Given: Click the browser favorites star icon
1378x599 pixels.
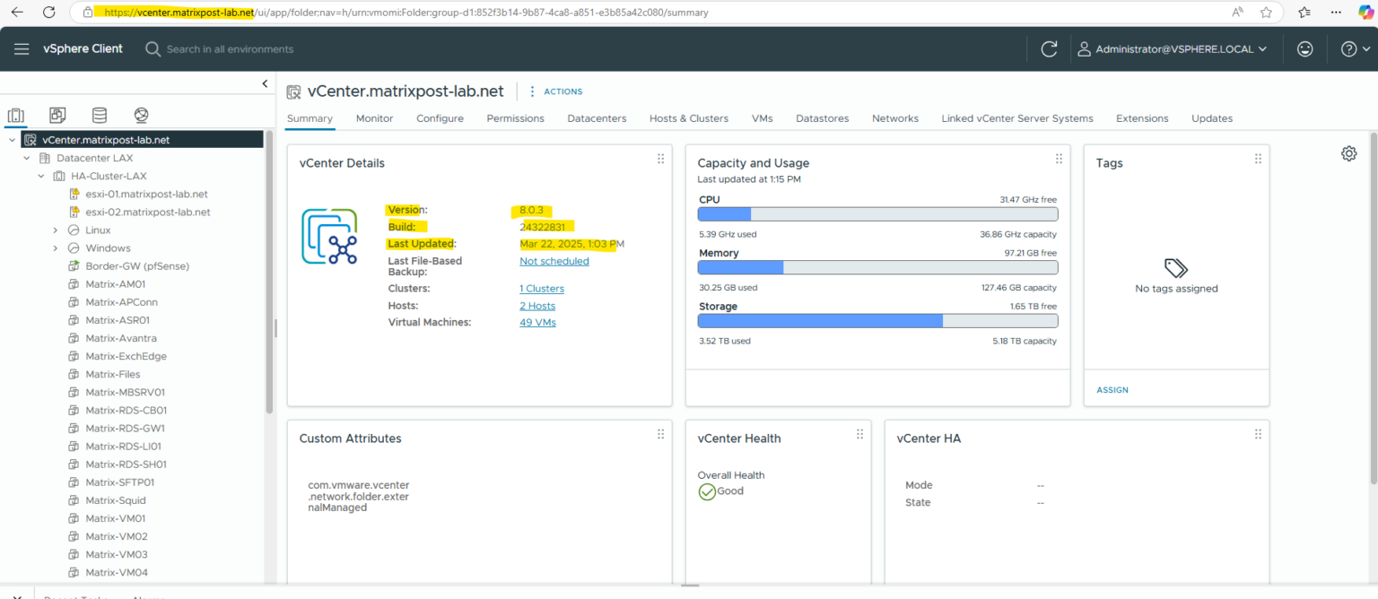Looking at the screenshot, I should point(1267,12).
